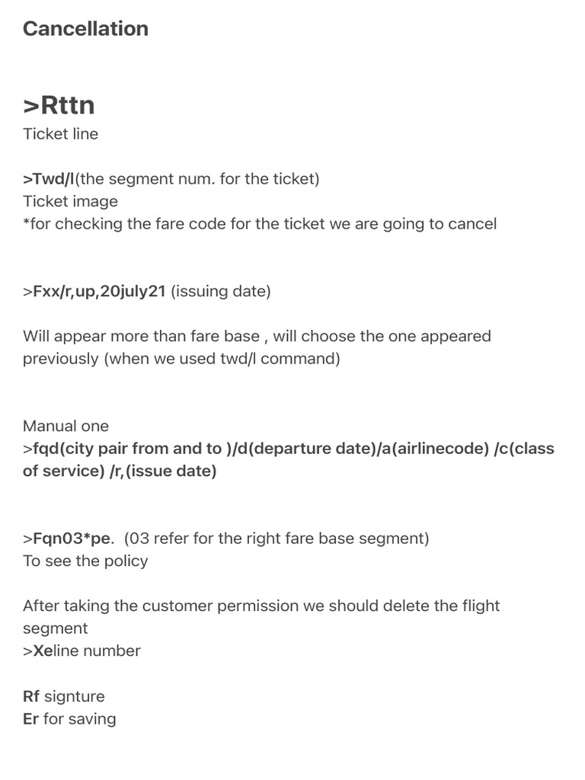Click 'After taking the customer permission' sentence
This screenshot has height=780, width=585.
pos(261,606)
